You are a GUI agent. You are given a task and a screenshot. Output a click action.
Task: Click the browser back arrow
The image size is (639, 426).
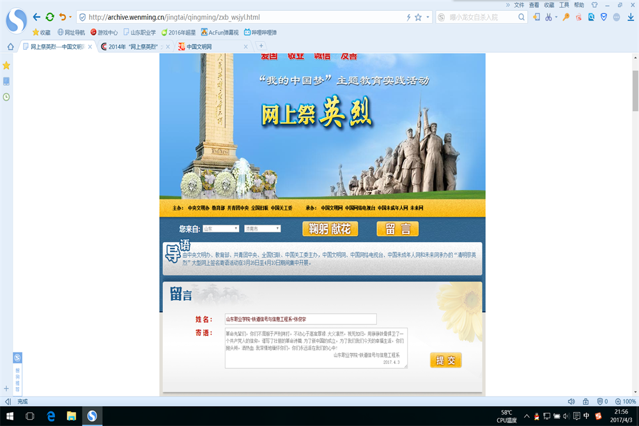(x=36, y=17)
